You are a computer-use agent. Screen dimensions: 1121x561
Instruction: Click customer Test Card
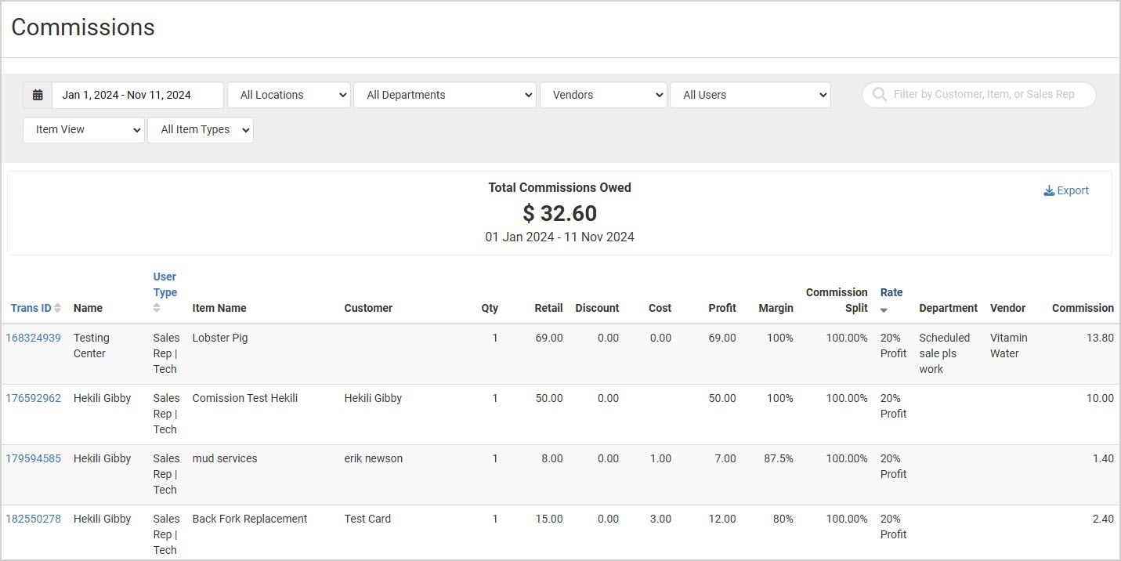coord(367,519)
